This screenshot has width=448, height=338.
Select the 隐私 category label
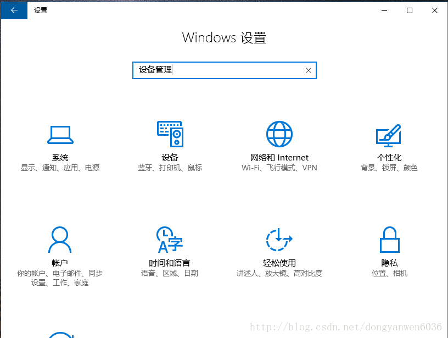pos(389,263)
